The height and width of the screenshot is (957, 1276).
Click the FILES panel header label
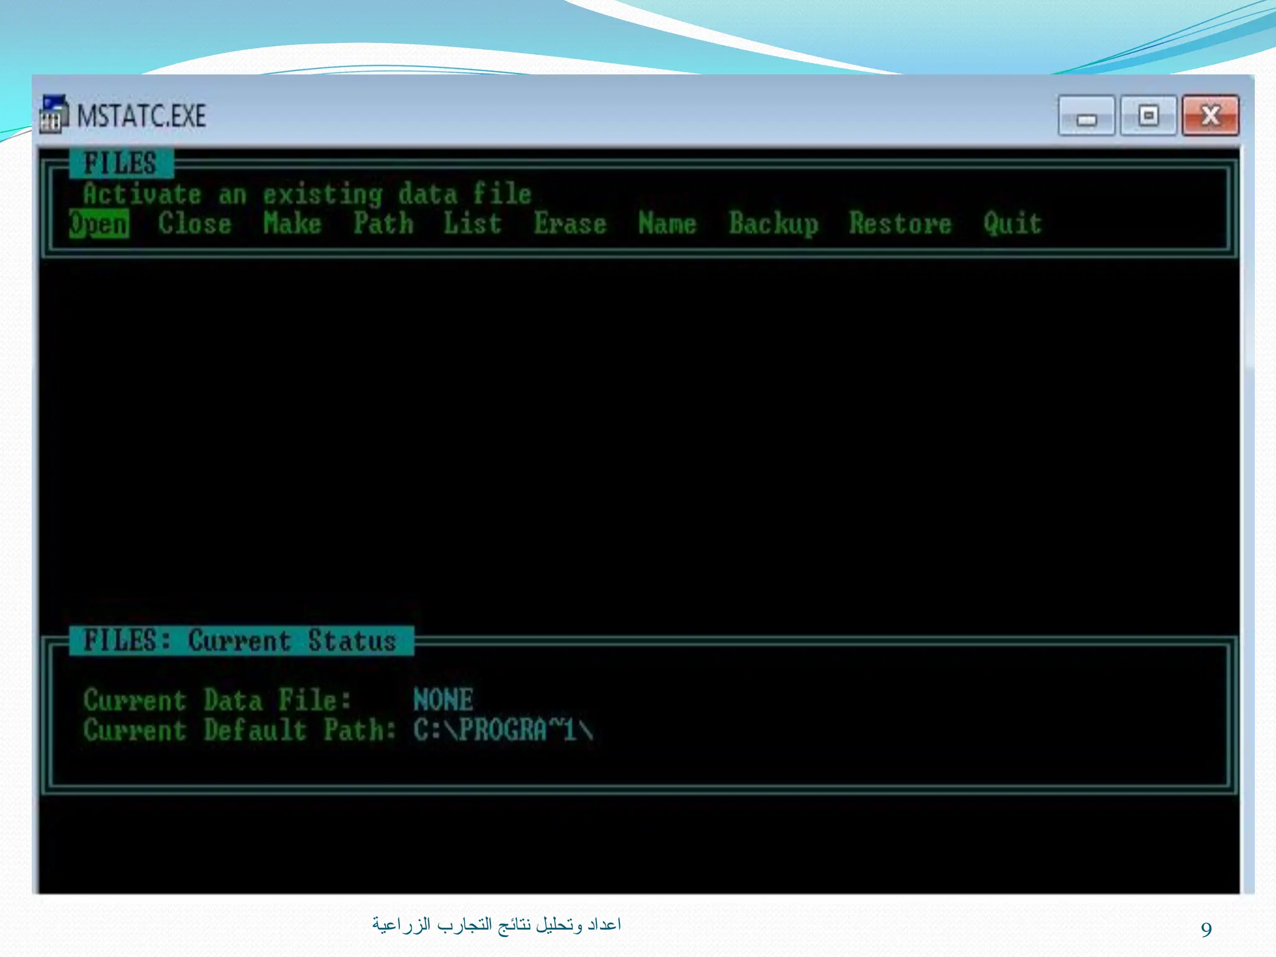pyautogui.click(x=121, y=164)
